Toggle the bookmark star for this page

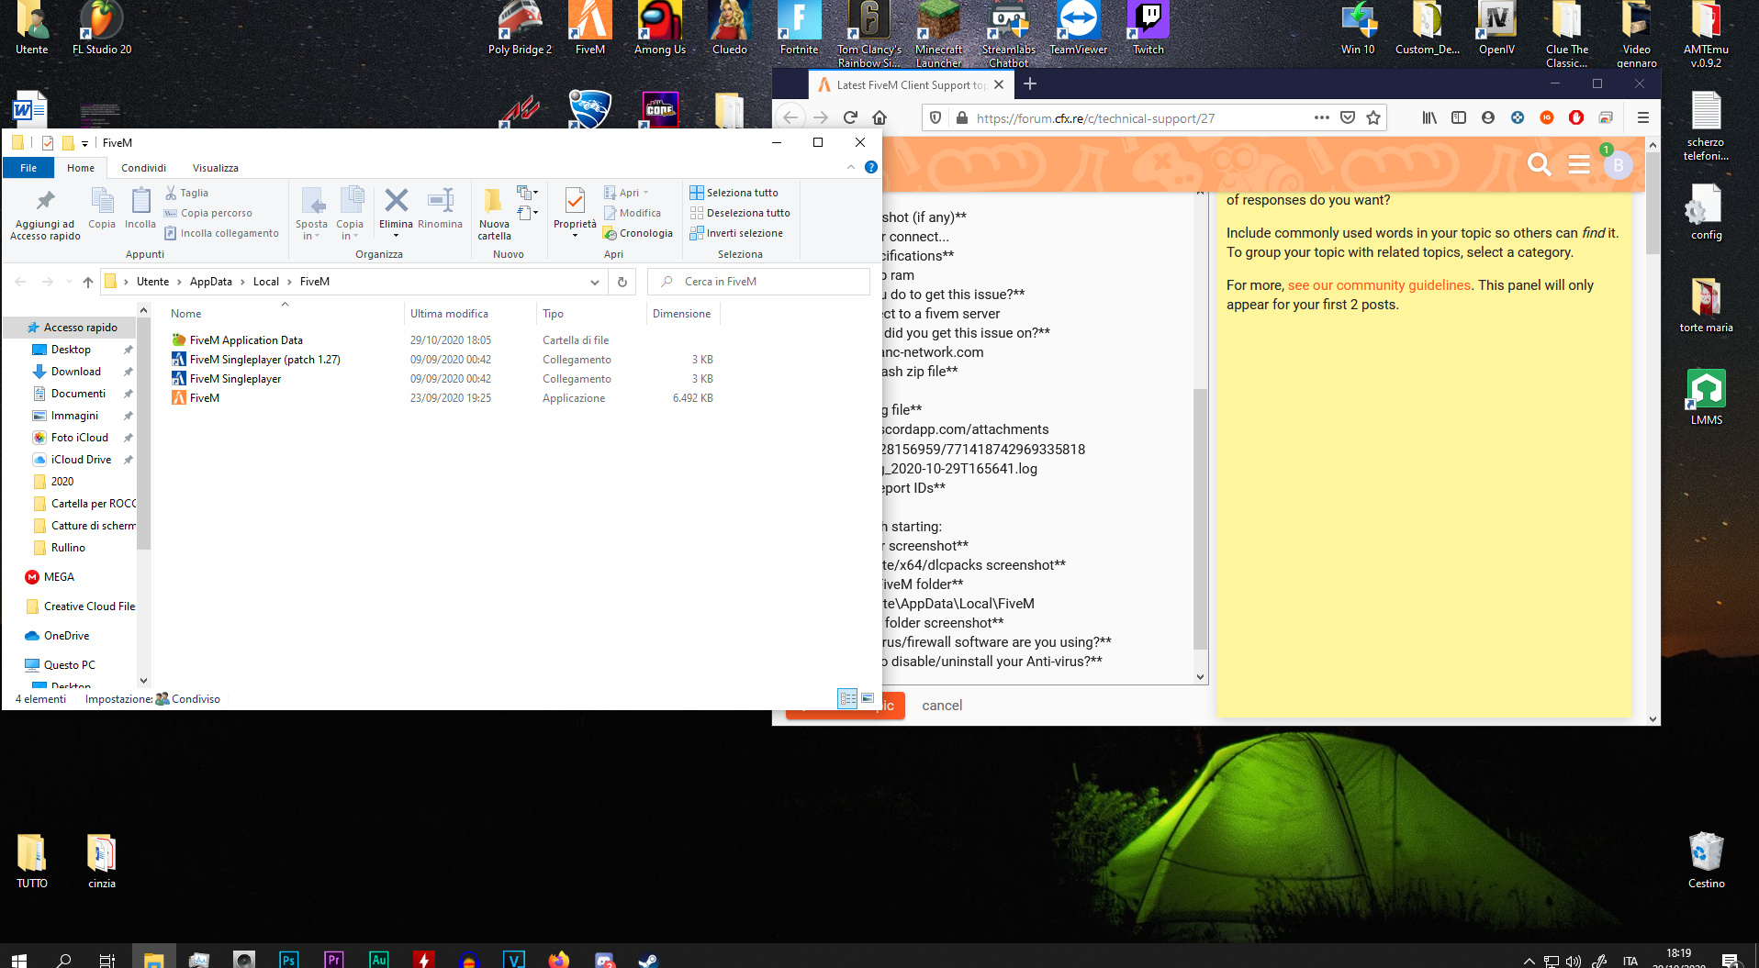1373,117
